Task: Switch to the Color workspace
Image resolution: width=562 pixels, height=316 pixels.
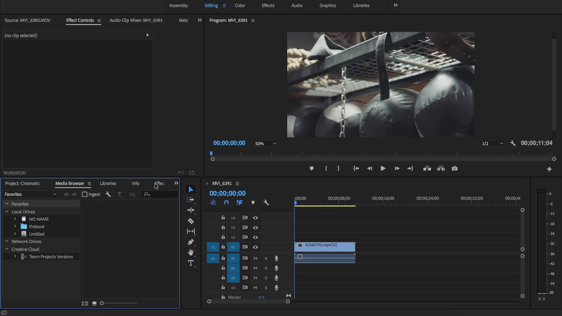Action: coord(240,5)
